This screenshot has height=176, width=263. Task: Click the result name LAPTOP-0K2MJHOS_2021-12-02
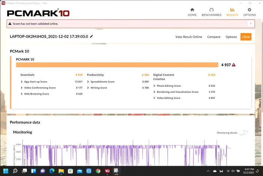pos(49,36)
